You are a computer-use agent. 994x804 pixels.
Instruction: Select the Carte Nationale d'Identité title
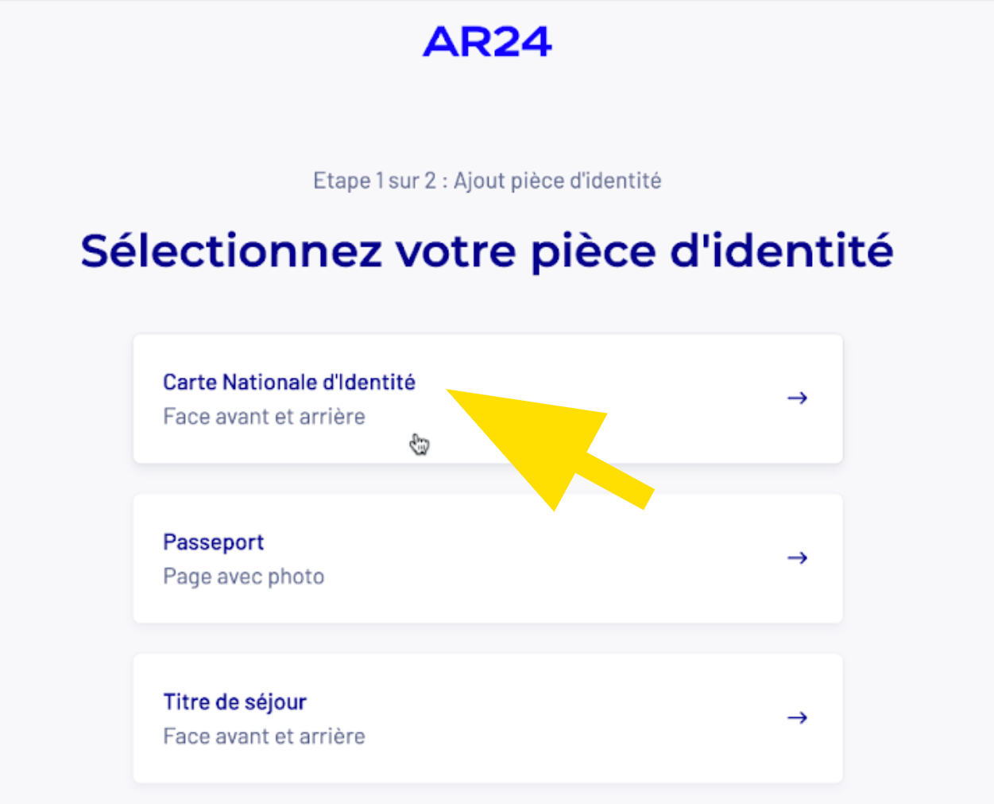click(288, 383)
